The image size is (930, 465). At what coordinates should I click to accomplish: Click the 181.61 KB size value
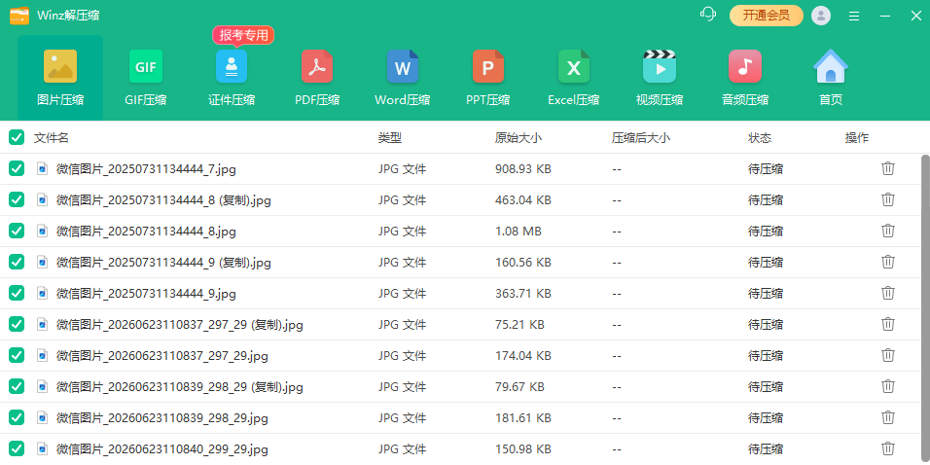(x=523, y=418)
